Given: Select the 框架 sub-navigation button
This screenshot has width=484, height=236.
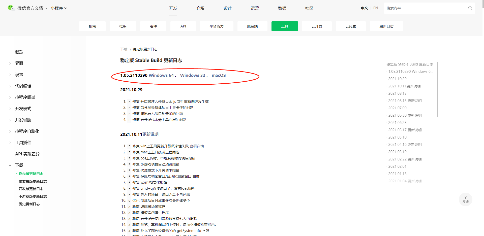Looking at the screenshot, I should pos(123,26).
